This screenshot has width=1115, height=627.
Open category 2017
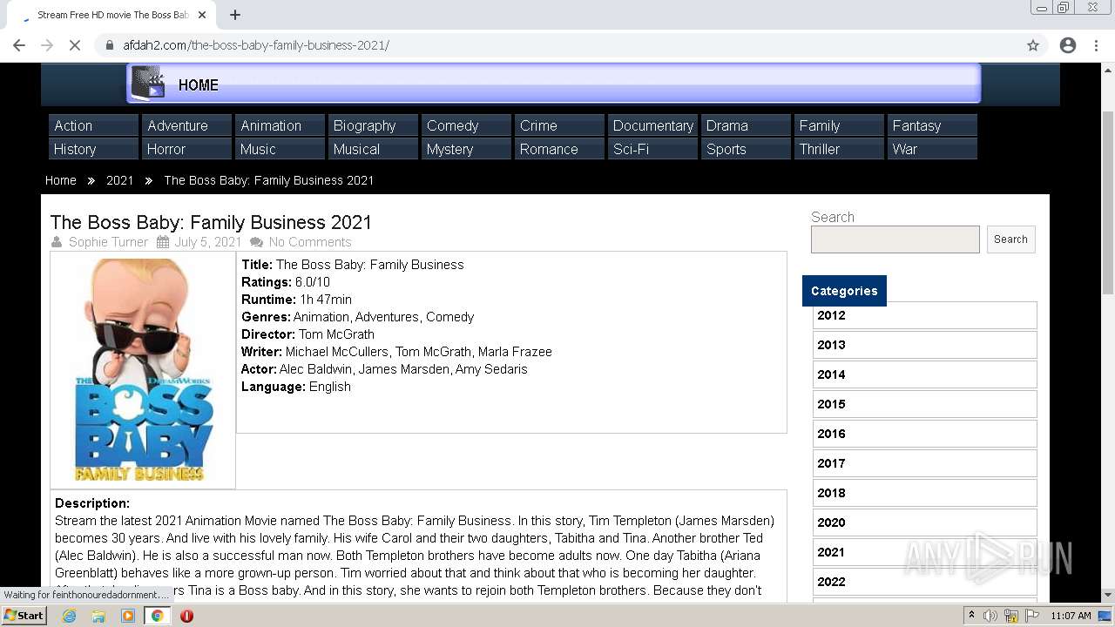(924, 463)
